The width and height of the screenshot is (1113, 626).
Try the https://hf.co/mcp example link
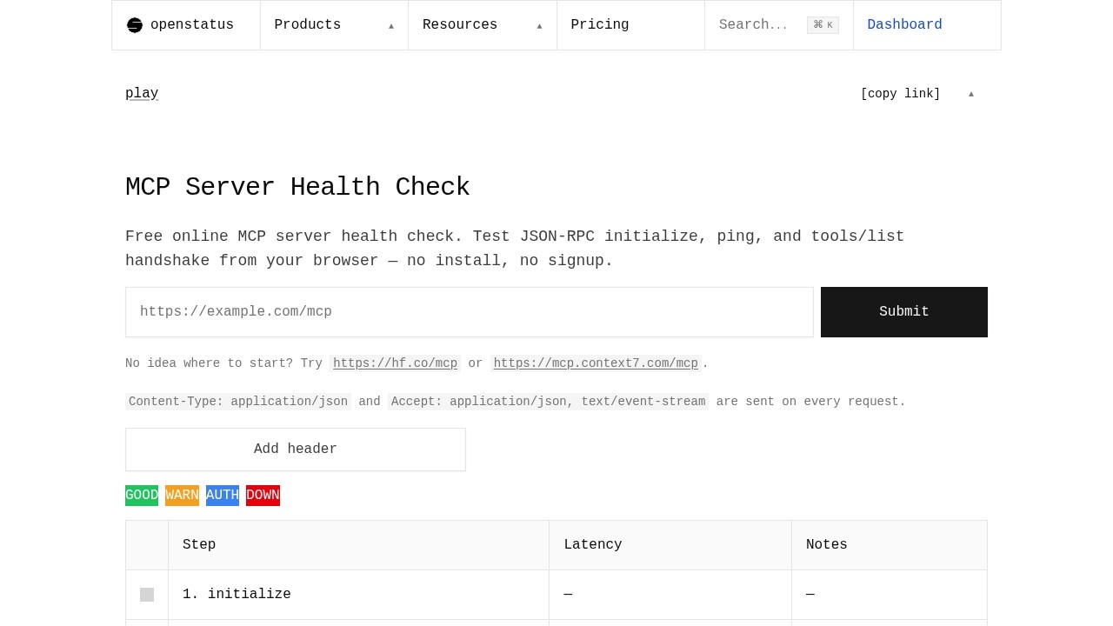point(395,363)
